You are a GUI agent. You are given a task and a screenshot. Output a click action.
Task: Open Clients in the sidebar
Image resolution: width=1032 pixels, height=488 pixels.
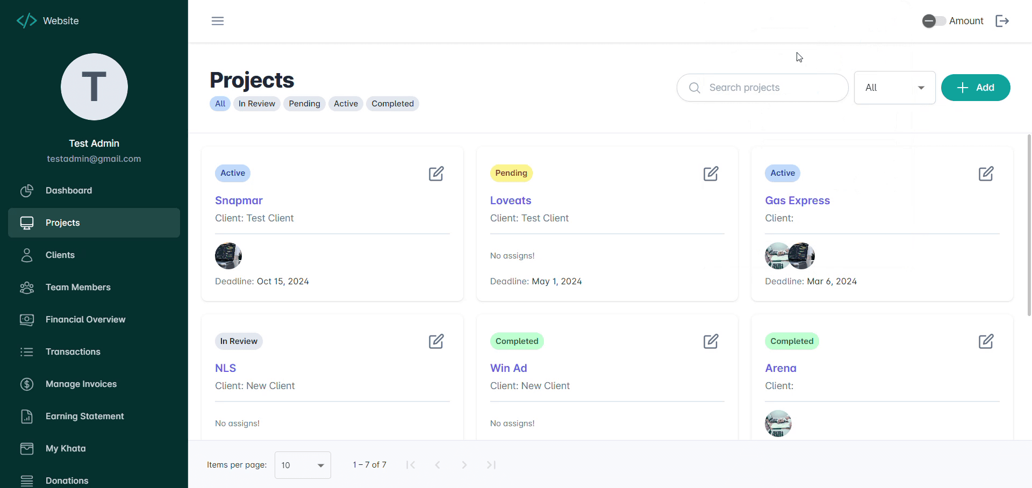(60, 255)
